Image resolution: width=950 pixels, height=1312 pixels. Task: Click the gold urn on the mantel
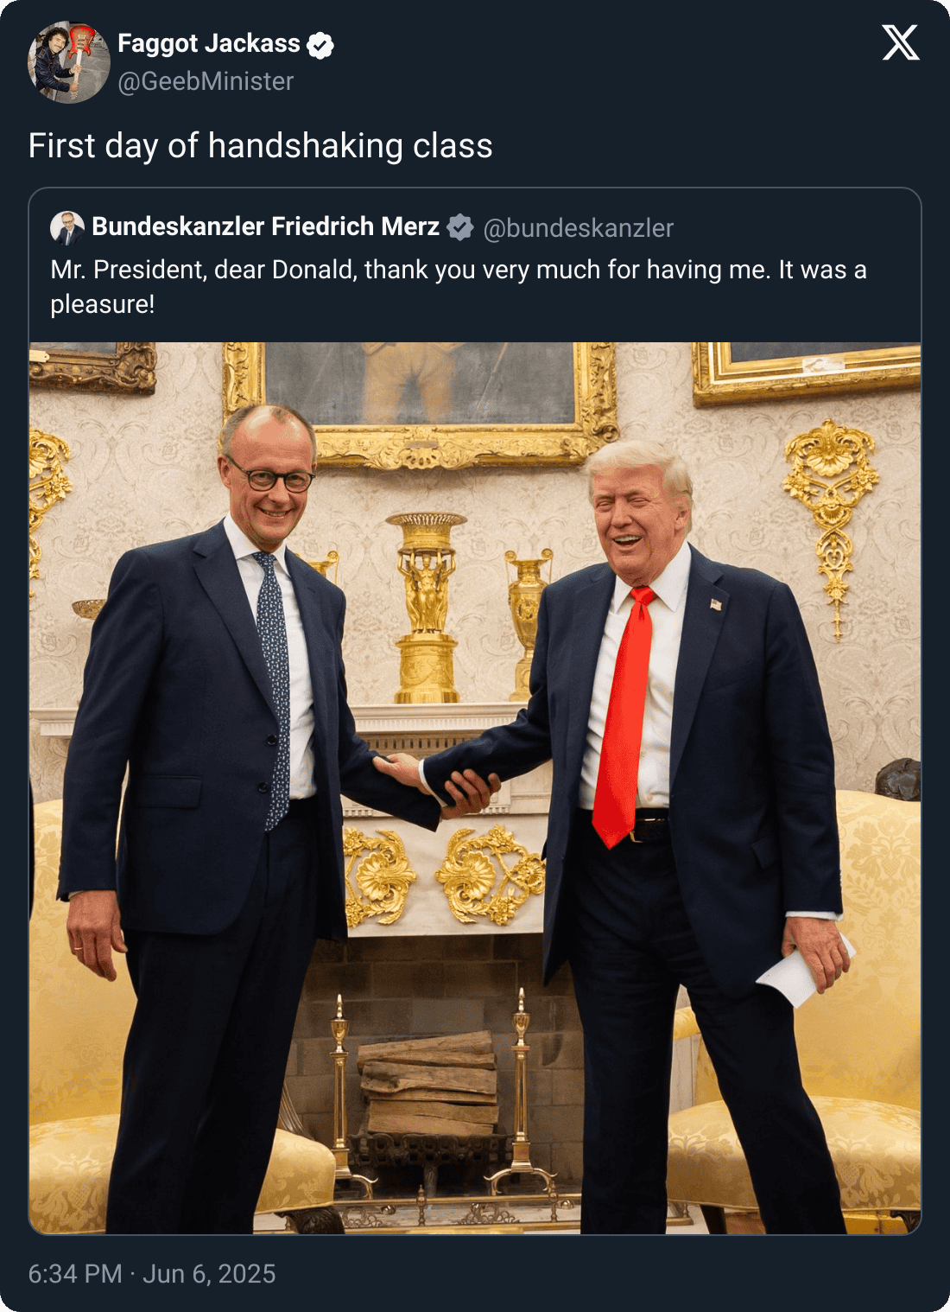pos(426,607)
